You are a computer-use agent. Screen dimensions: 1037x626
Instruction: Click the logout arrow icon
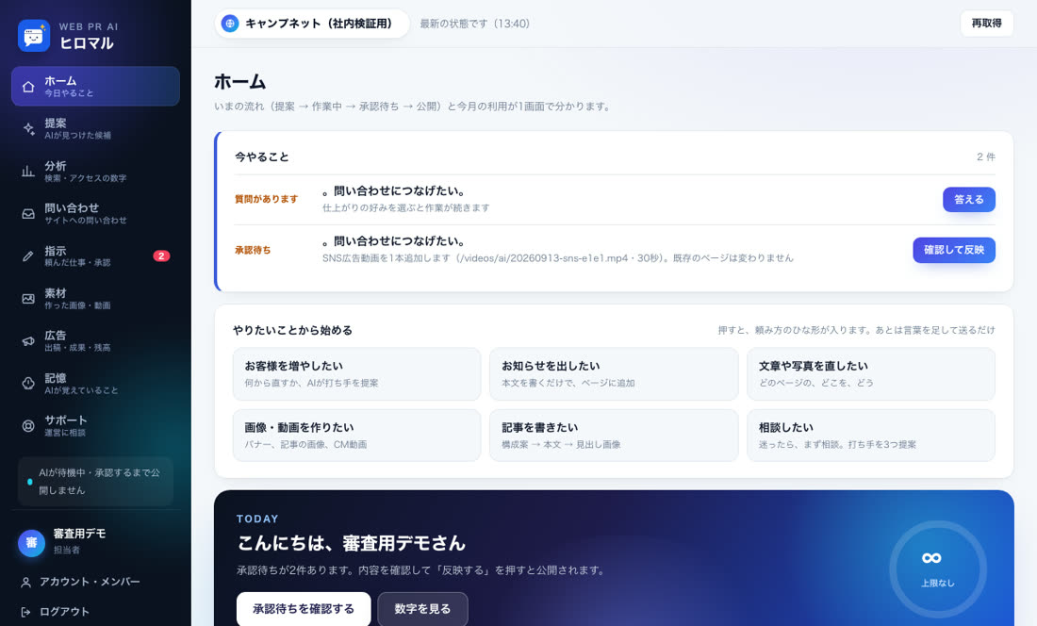pos(25,612)
